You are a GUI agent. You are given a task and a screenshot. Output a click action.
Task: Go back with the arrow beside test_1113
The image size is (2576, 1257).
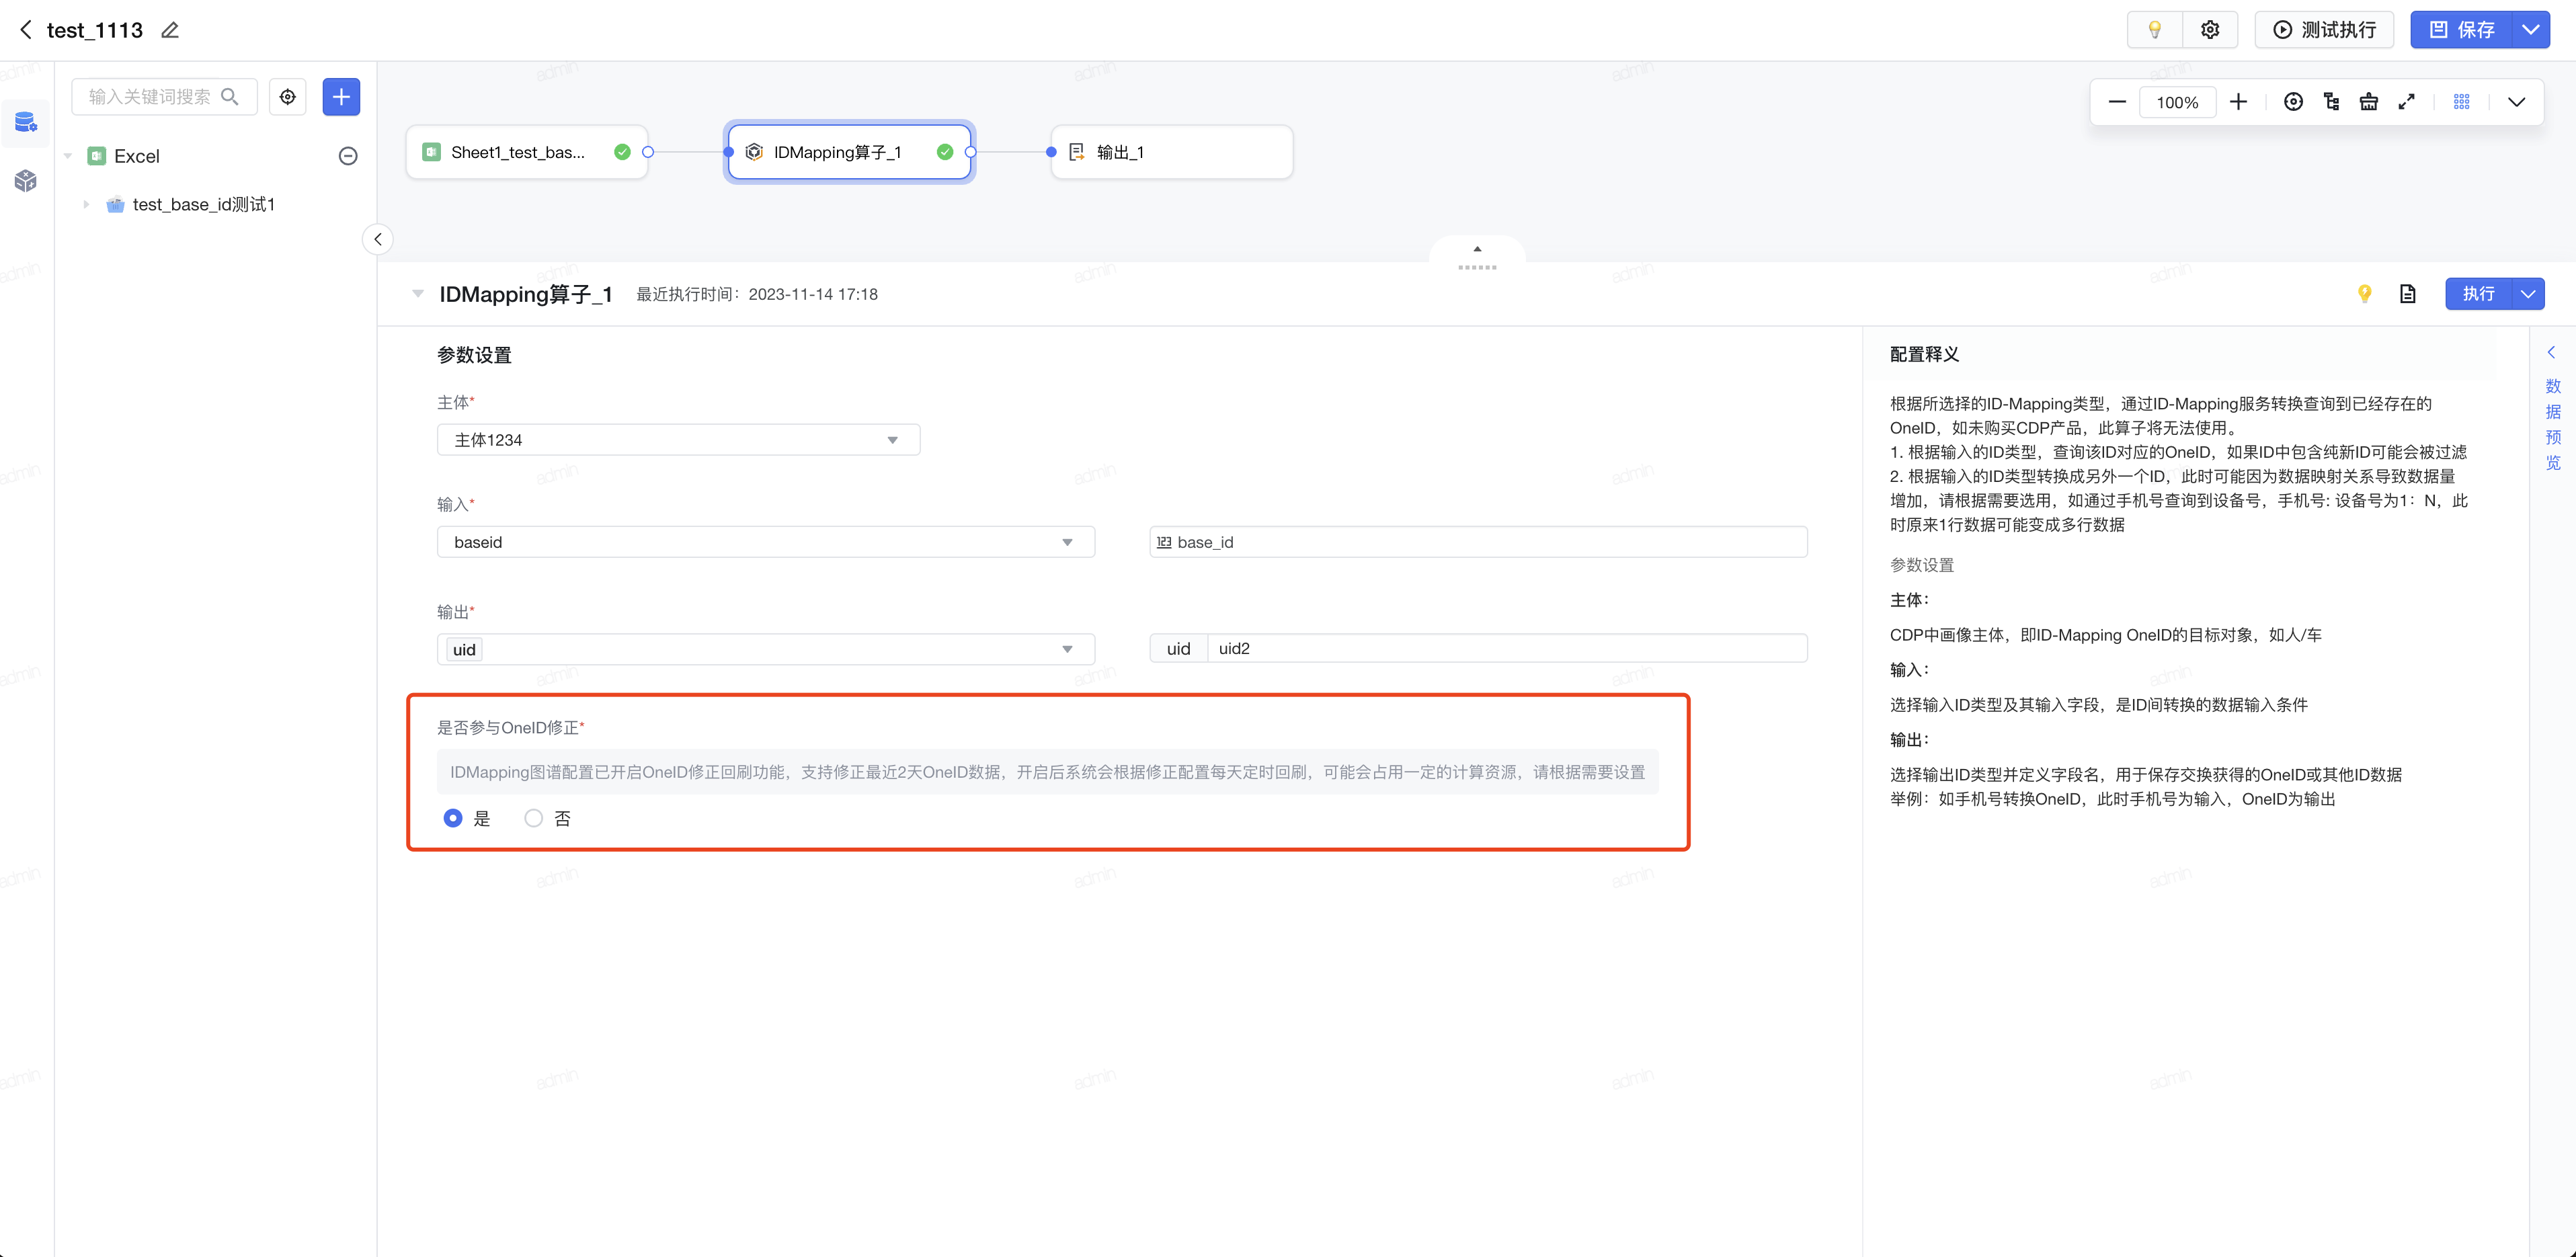26,30
